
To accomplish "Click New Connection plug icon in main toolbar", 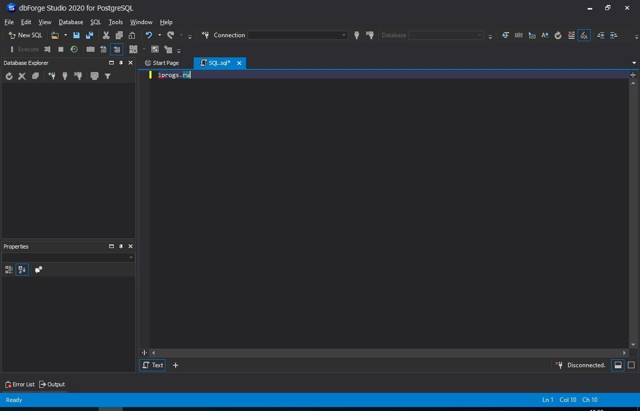I will (x=205, y=35).
